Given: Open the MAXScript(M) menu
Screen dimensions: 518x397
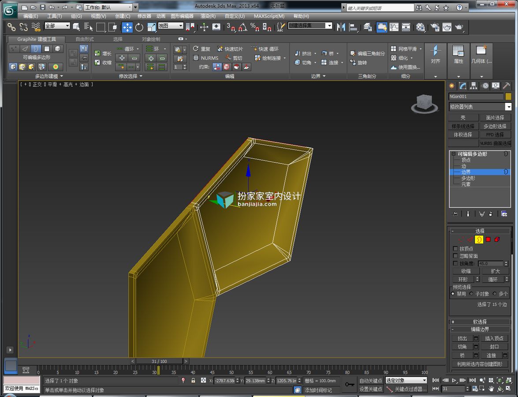Looking at the screenshot, I should 269,16.
